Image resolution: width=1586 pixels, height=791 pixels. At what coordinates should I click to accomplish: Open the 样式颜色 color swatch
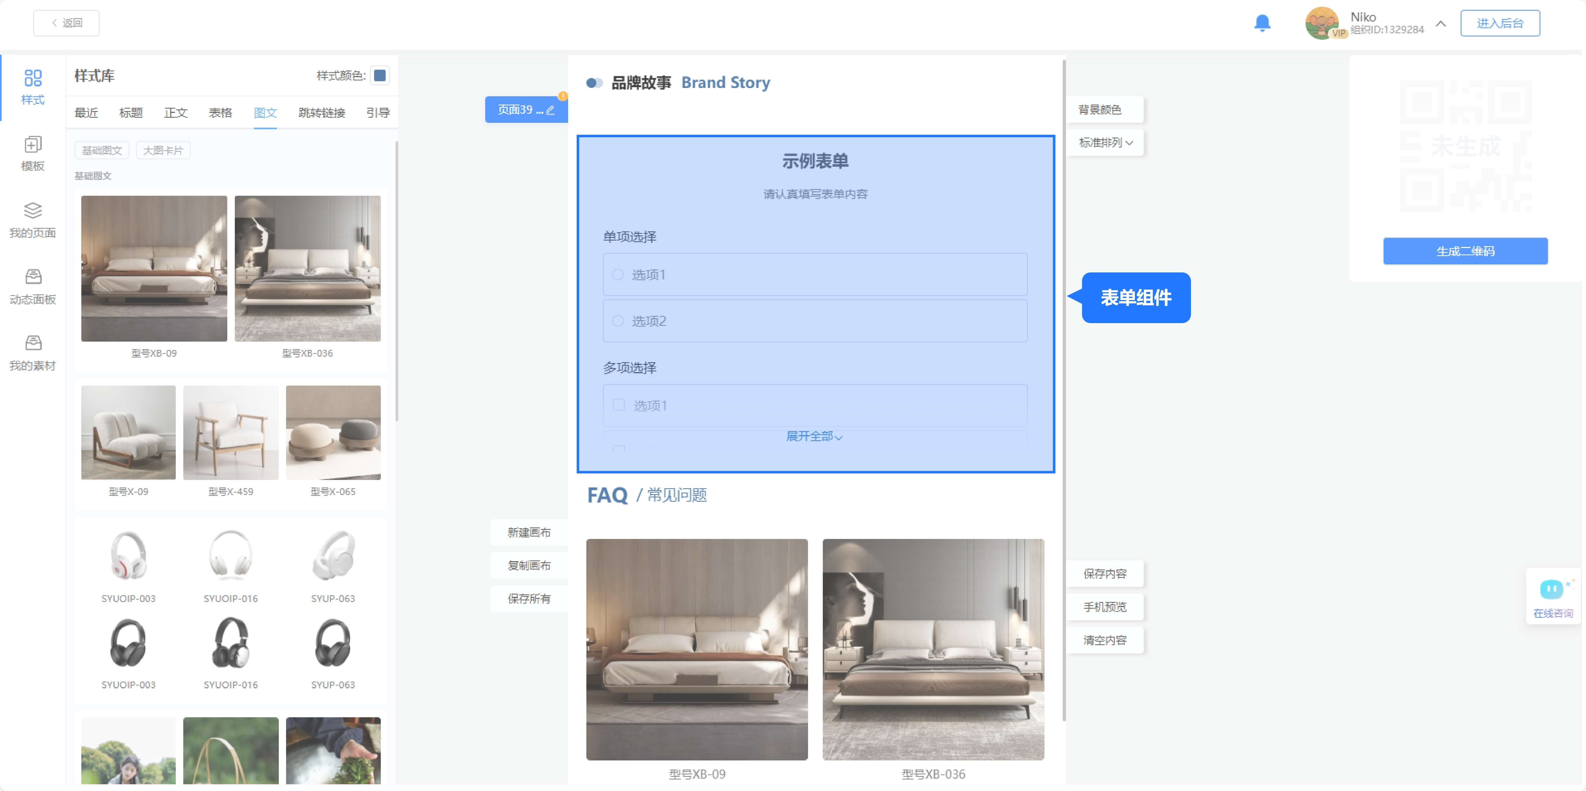coord(380,76)
